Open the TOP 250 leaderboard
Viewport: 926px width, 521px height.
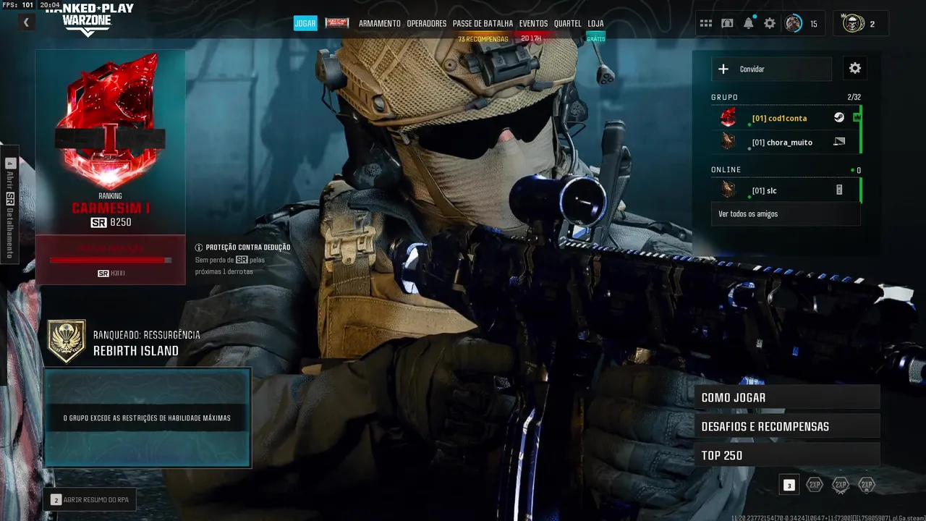click(x=787, y=455)
